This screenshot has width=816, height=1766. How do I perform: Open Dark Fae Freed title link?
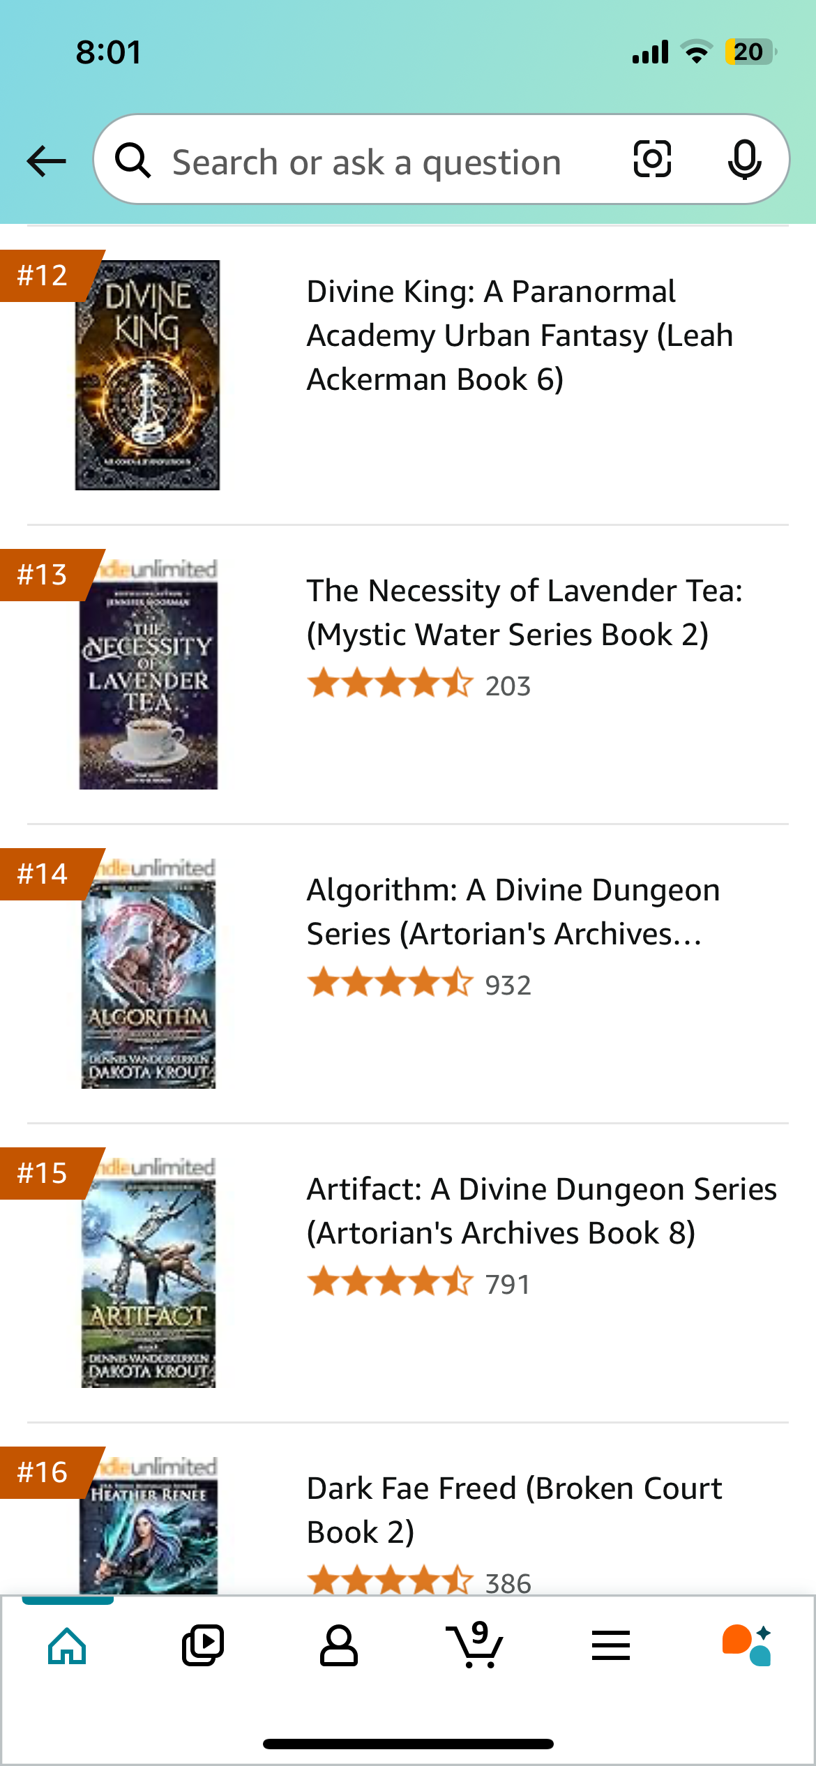(514, 1510)
